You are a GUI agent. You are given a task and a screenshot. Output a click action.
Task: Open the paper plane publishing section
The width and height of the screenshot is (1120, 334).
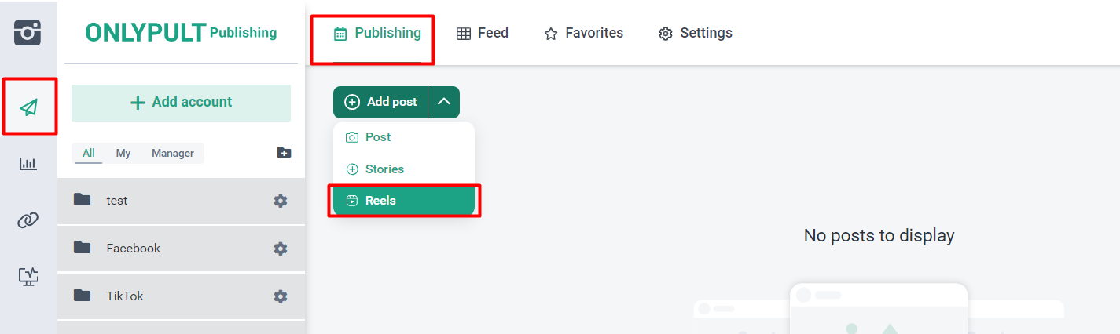[29, 107]
